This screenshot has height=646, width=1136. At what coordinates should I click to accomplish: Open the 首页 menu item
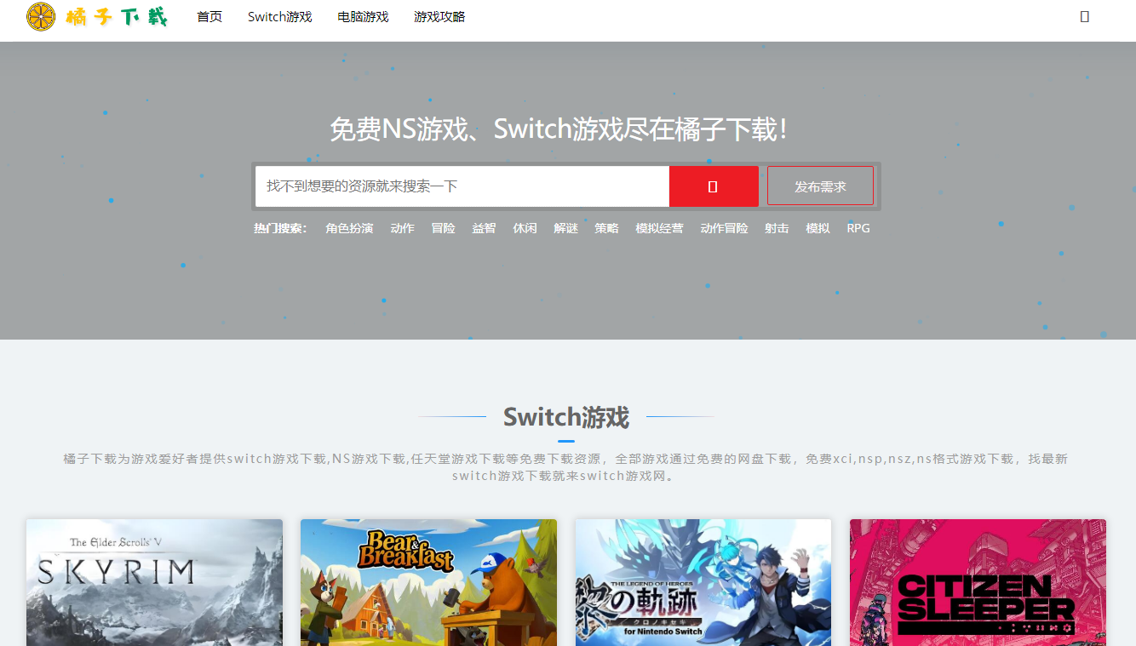209,16
